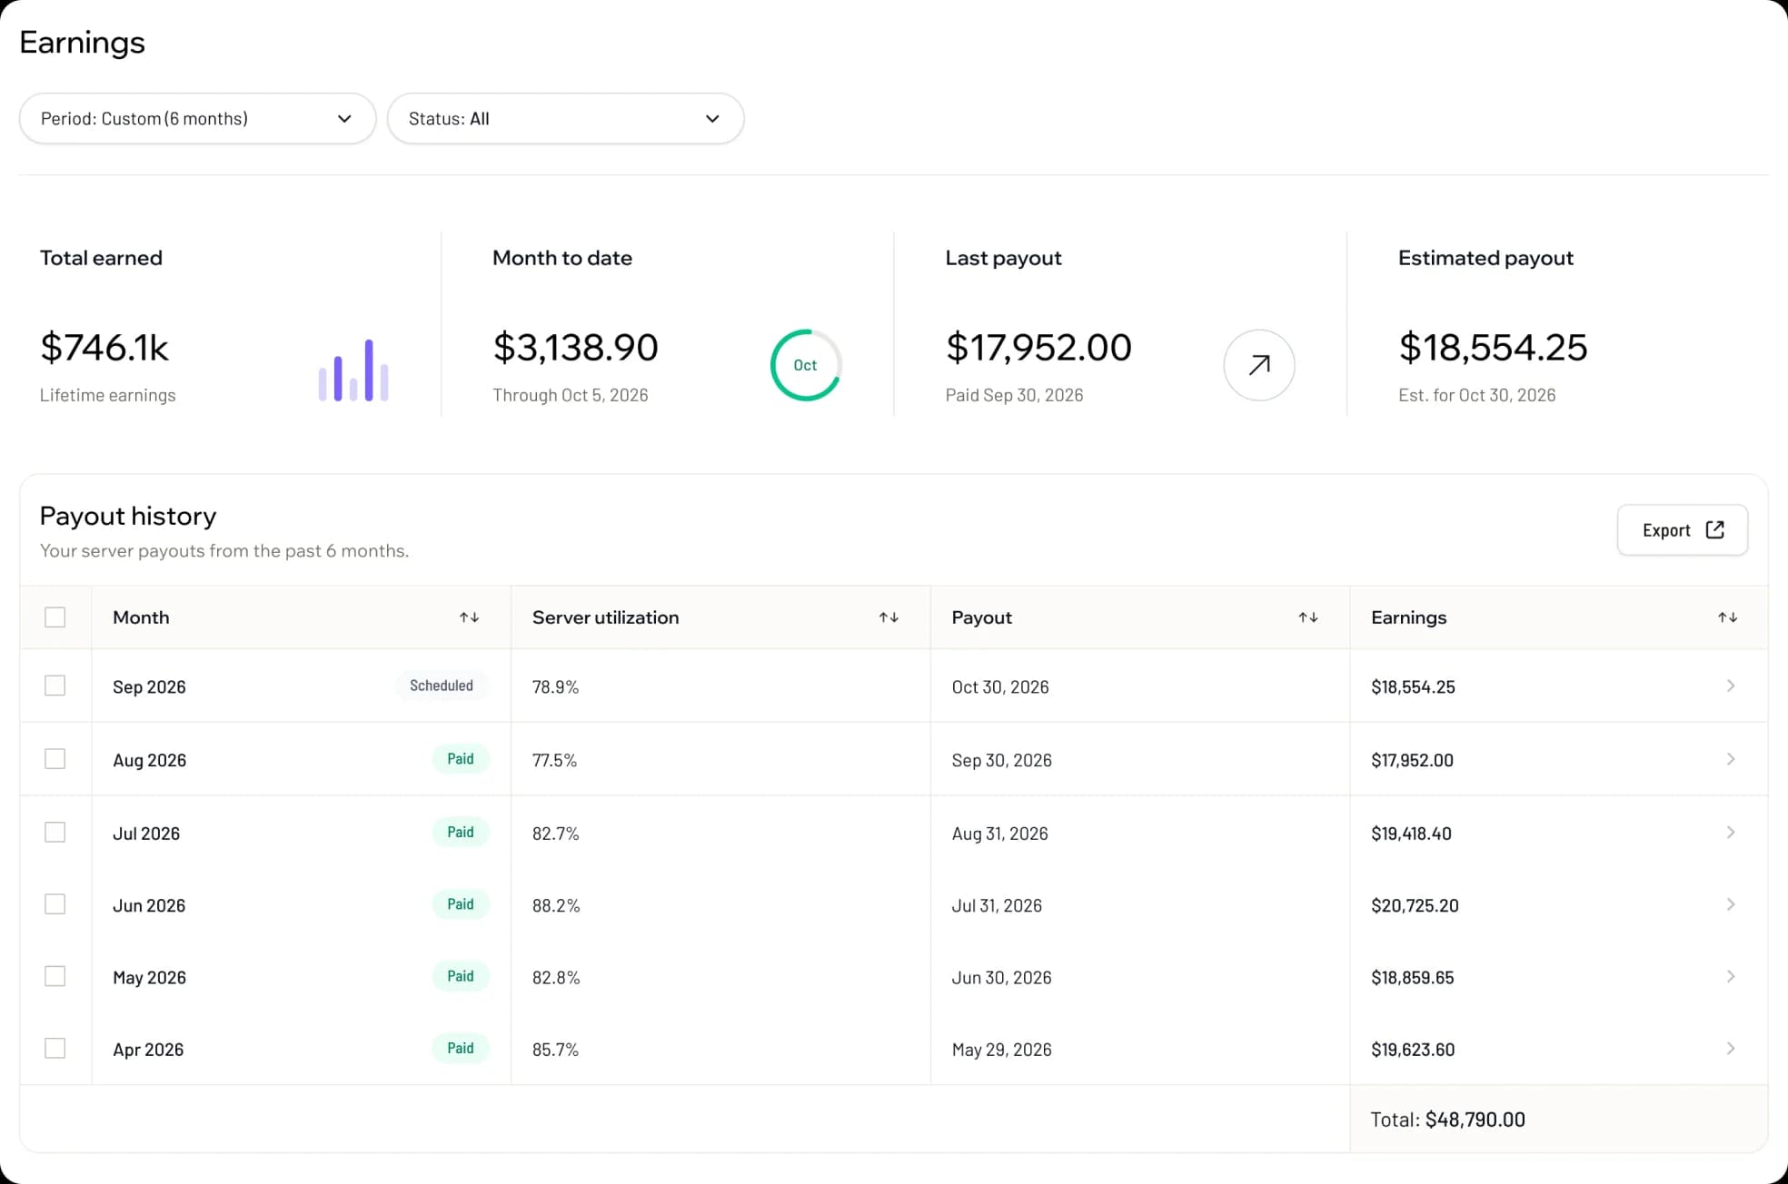Click the 82.8% utilization value

pos(556,978)
